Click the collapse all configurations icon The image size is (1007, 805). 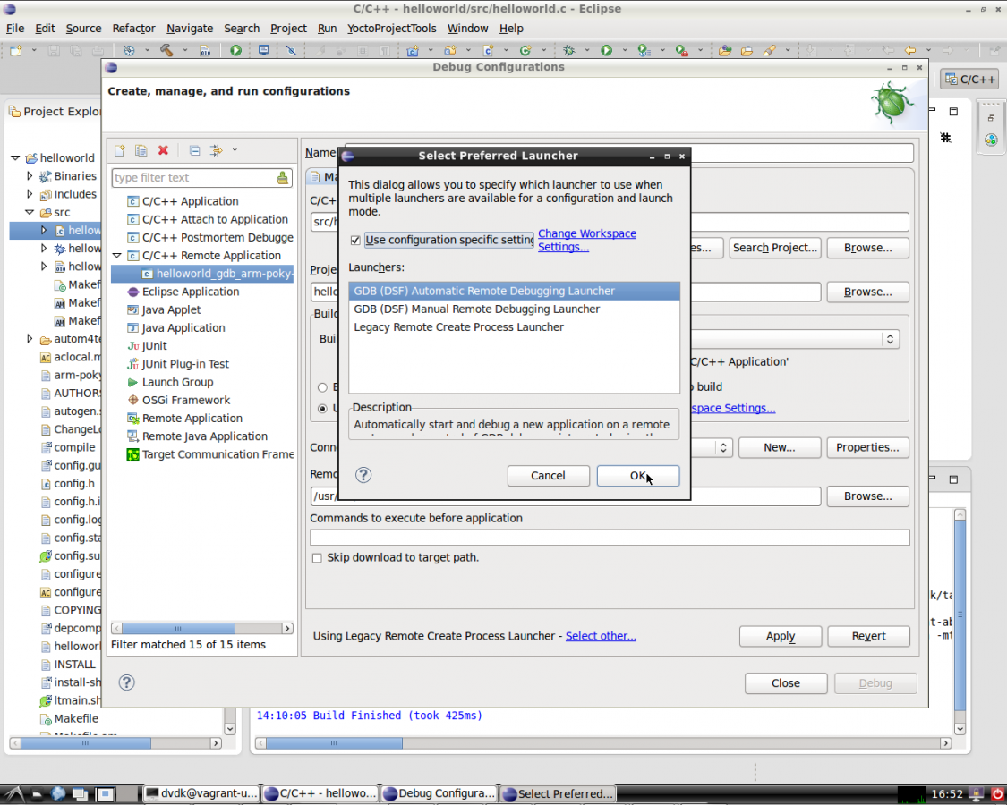[x=193, y=150]
